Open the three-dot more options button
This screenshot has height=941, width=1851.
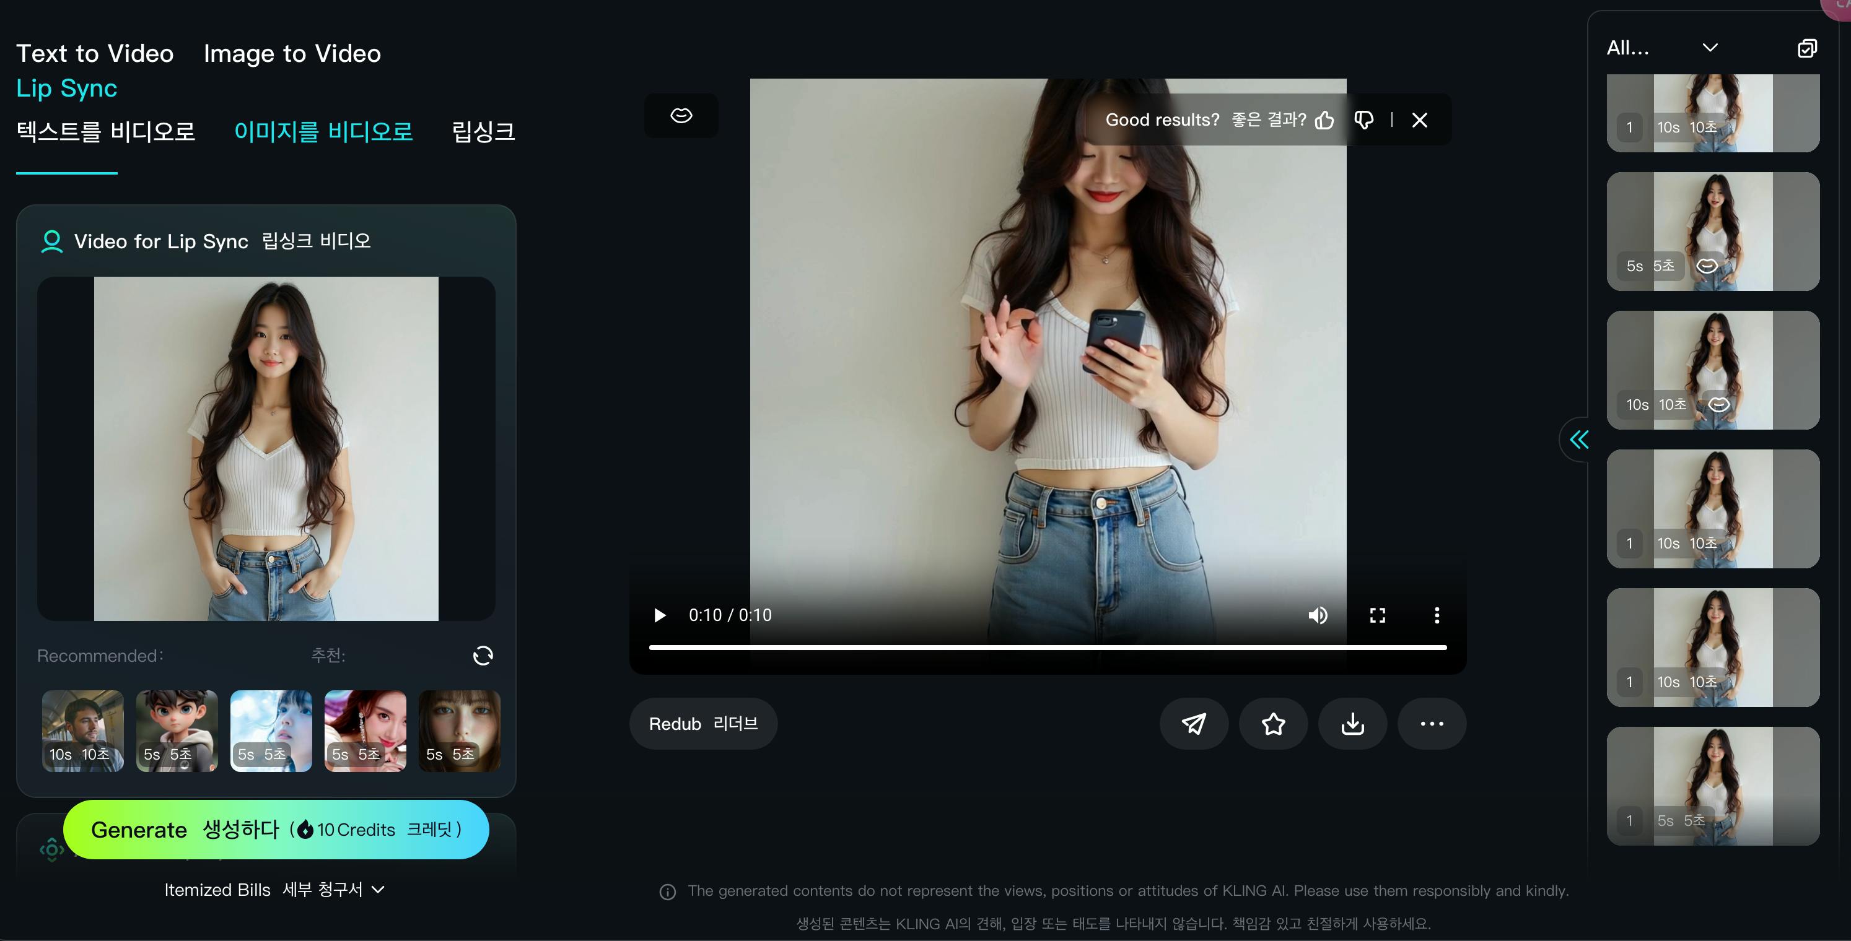pos(1432,723)
